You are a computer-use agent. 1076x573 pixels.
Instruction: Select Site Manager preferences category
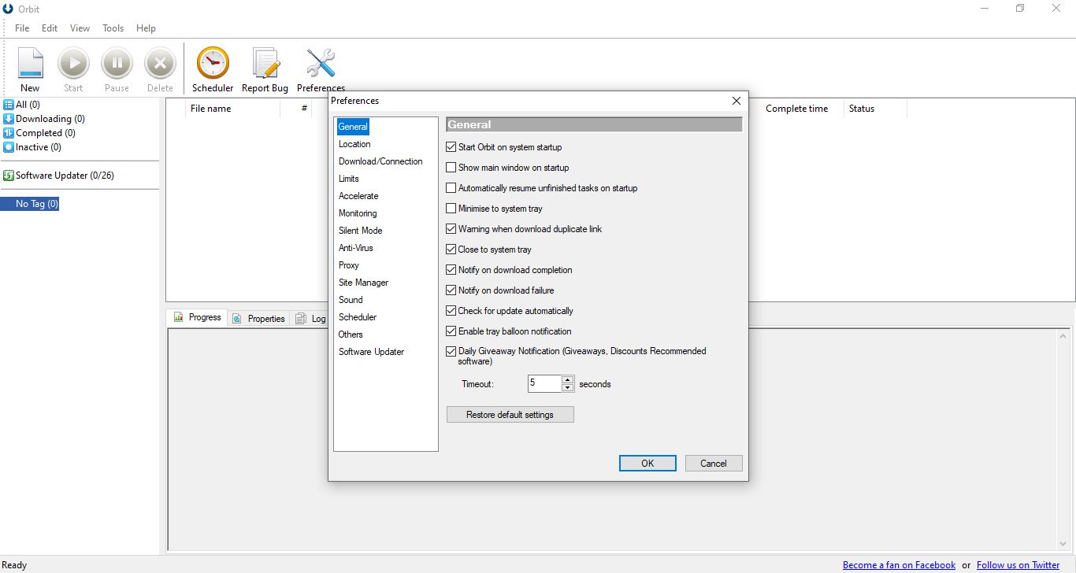pos(364,283)
